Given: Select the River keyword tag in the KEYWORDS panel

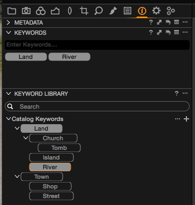Looking at the screenshot, I should 69,57.
